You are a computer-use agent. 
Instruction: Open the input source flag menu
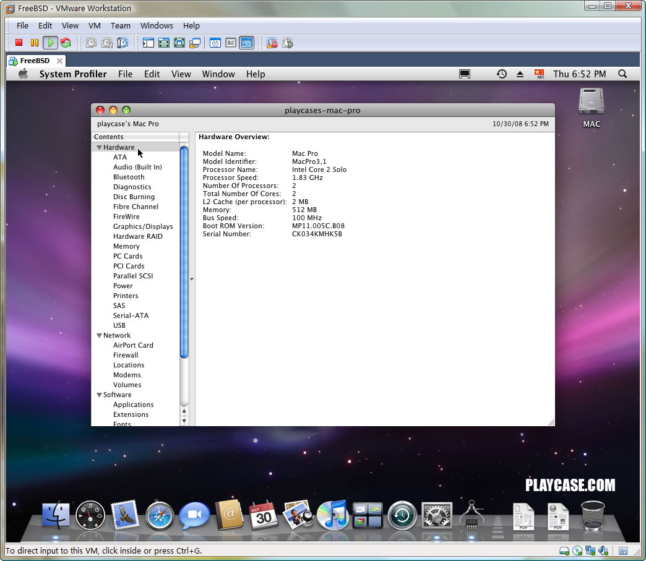pos(539,74)
